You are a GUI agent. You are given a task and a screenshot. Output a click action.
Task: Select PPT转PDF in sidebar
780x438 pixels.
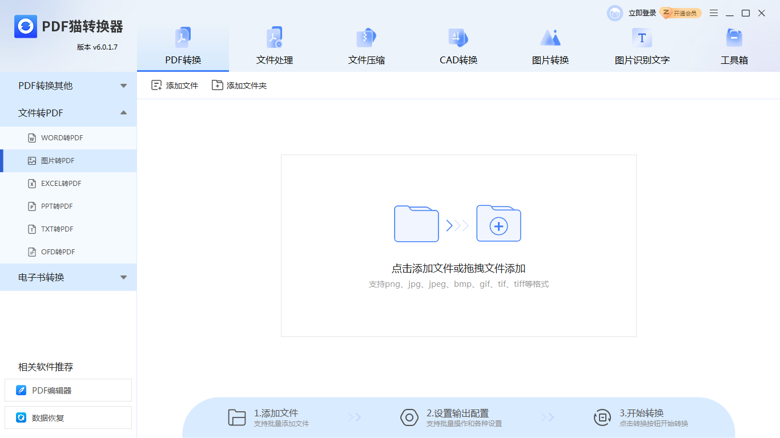69,206
